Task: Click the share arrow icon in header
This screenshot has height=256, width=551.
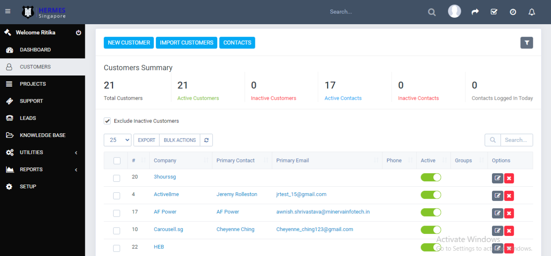Action: coord(475,12)
